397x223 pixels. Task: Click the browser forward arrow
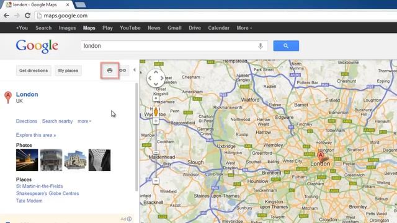point(17,15)
